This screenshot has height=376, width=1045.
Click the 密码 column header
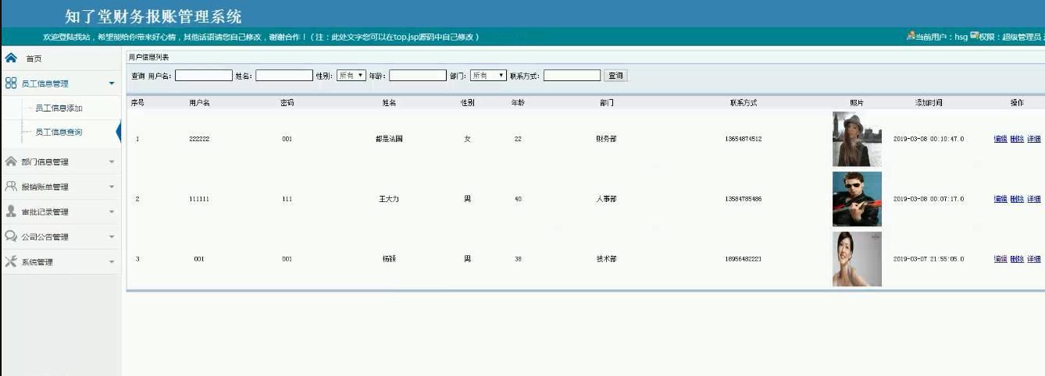[x=287, y=103]
